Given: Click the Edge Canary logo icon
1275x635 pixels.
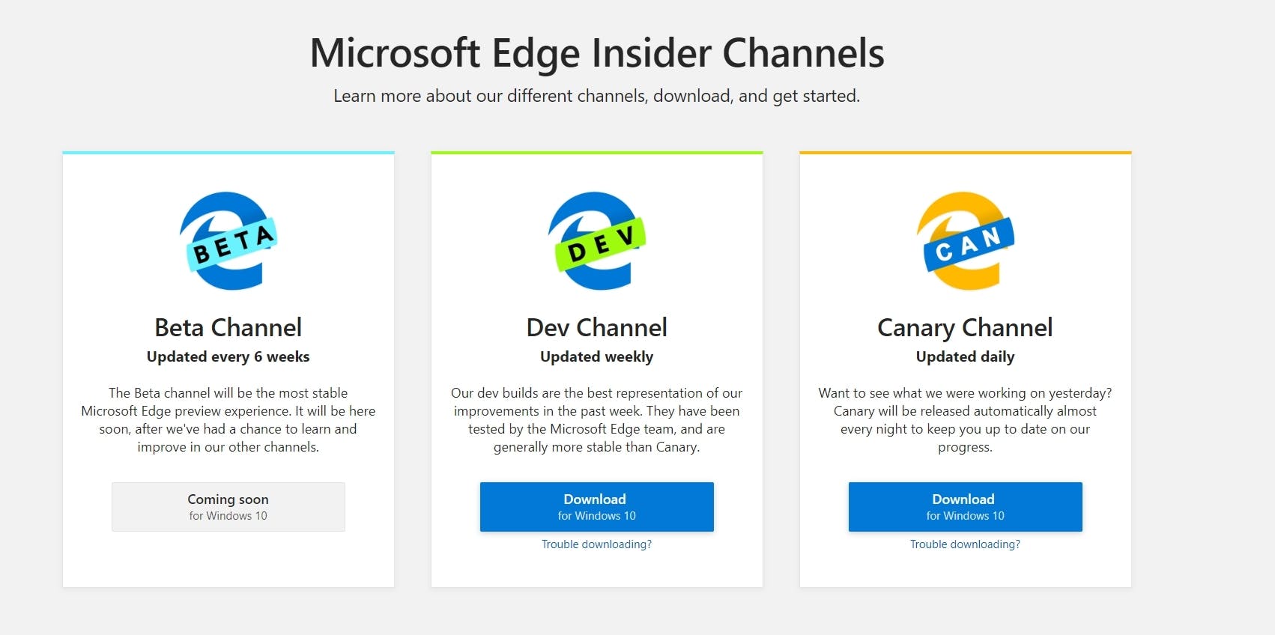Looking at the screenshot, I should click(966, 241).
